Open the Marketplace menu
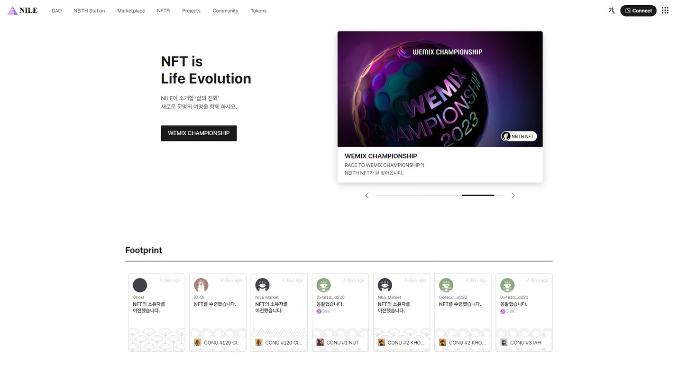The image size is (678, 385). coord(131,10)
